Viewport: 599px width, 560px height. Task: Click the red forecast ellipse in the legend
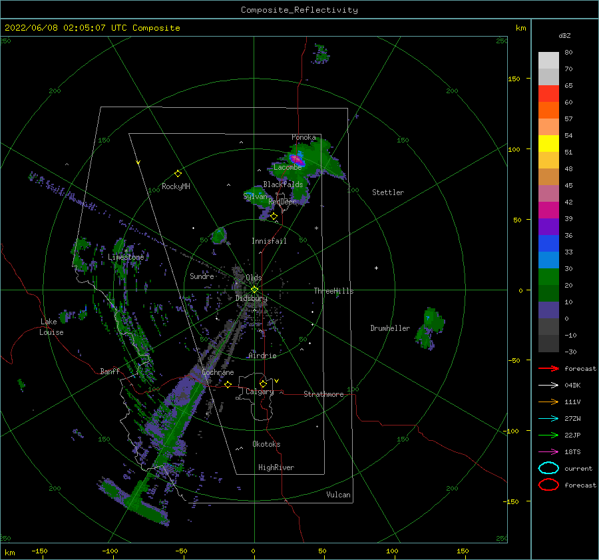(x=548, y=485)
